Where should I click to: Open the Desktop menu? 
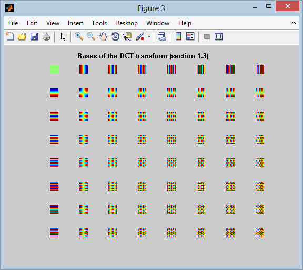[x=126, y=23]
